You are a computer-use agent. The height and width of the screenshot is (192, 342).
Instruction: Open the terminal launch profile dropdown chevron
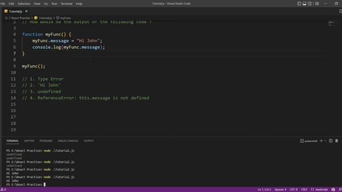(x=325, y=141)
